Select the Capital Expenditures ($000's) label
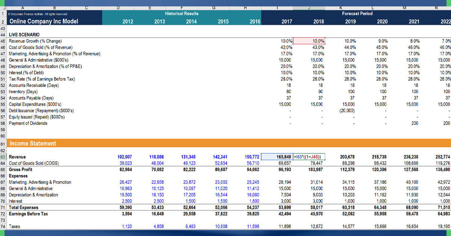The image size is (451, 236). pyautogui.click(x=35, y=104)
